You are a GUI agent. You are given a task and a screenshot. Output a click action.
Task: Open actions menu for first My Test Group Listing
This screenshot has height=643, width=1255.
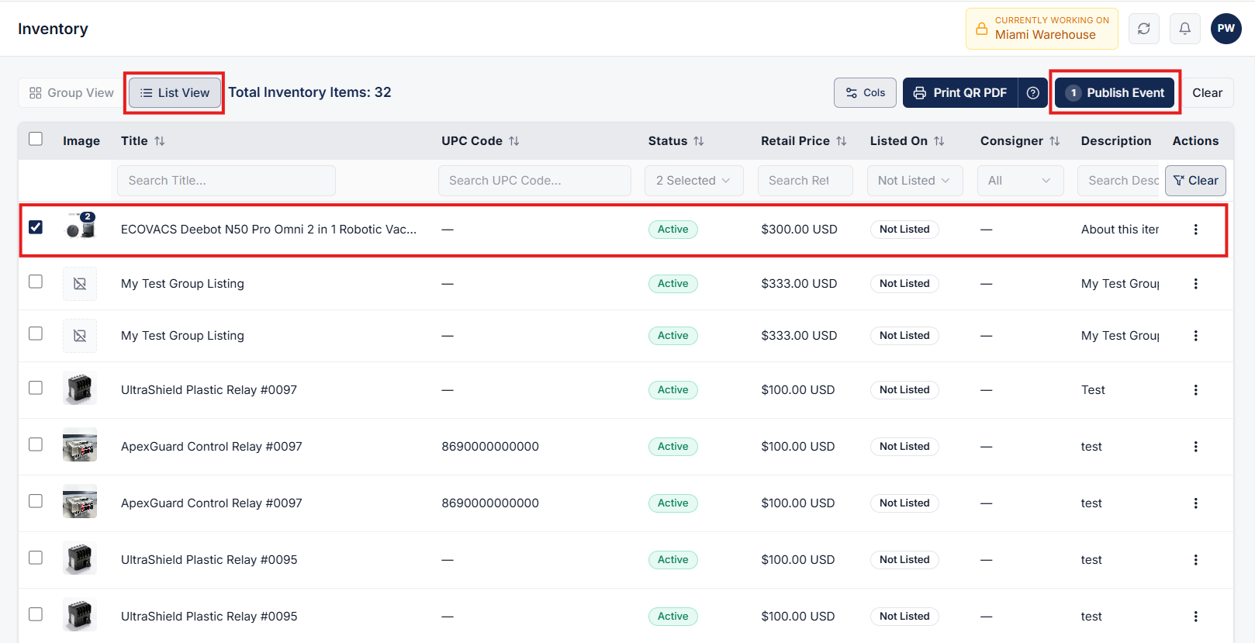coord(1195,284)
